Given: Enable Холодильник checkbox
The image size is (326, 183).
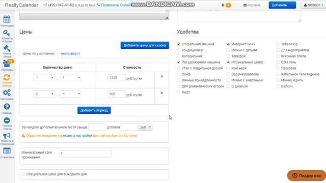Looking at the screenshot, I should click(179, 56).
